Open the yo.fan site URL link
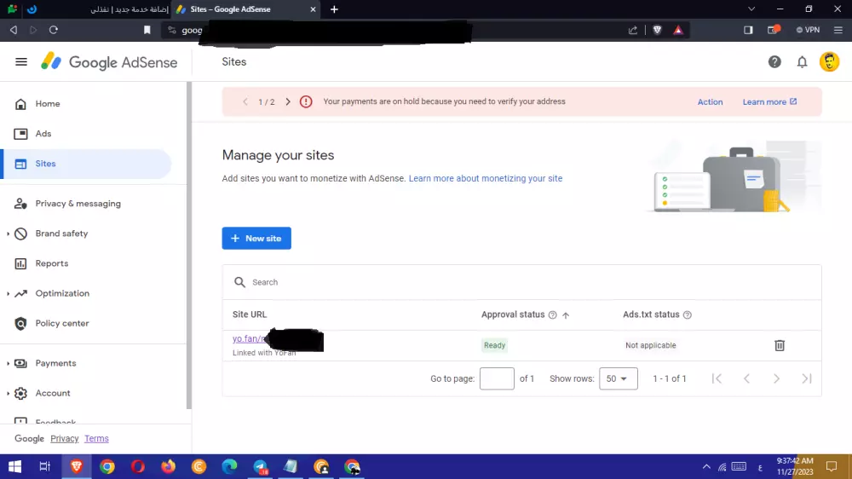The image size is (852, 479). click(249, 338)
